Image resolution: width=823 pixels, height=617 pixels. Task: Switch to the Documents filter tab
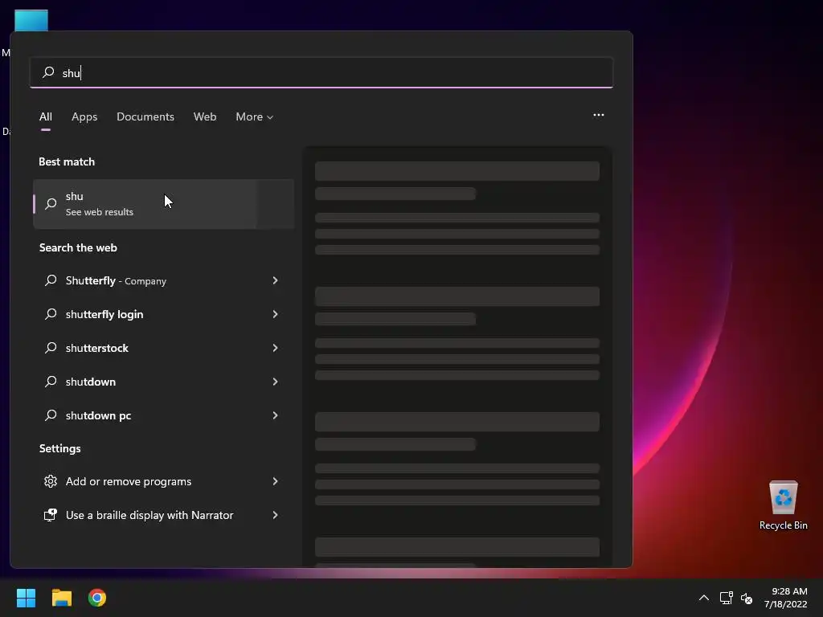pyautogui.click(x=145, y=116)
